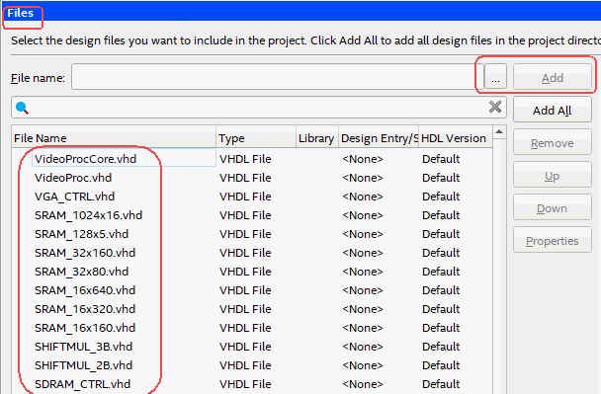
Task: Clear the search filter with X icon
Action: coord(495,107)
